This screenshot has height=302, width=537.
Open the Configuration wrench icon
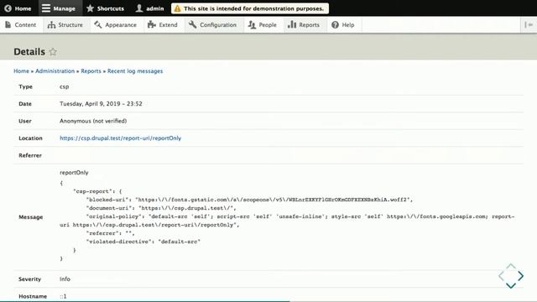click(193, 24)
